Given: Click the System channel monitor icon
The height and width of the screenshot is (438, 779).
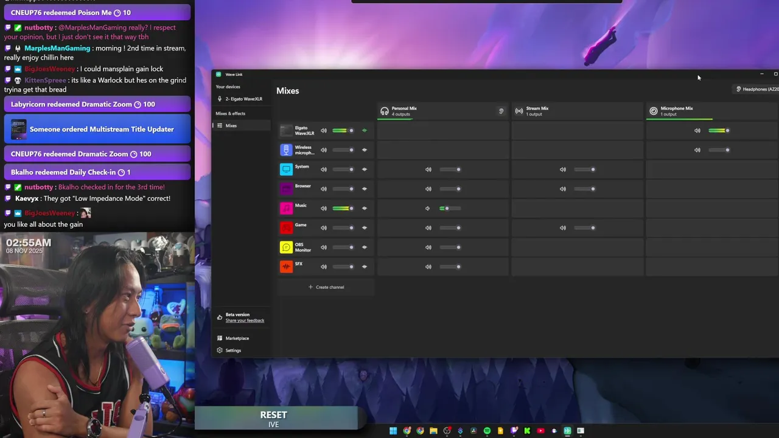Looking at the screenshot, I should [x=286, y=169].
